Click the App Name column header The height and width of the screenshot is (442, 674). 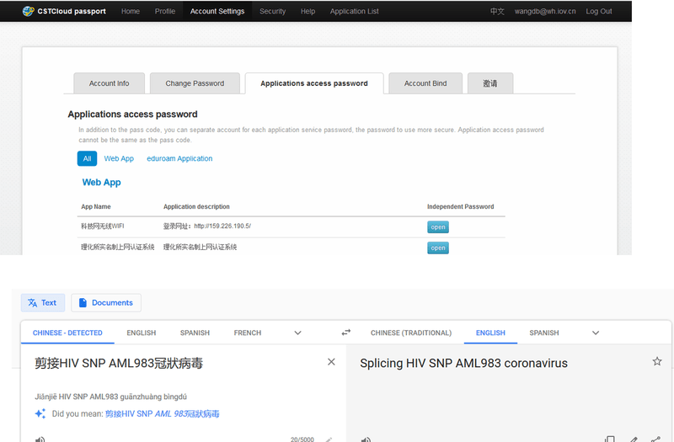[x=96, y=206]
